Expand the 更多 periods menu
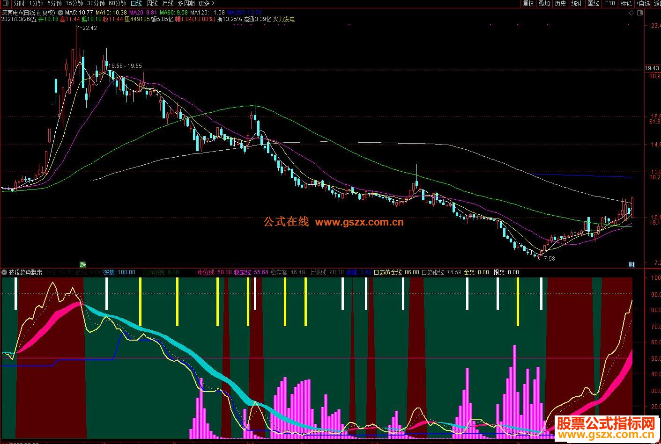661x444 pixels. (x=206, y=3)
